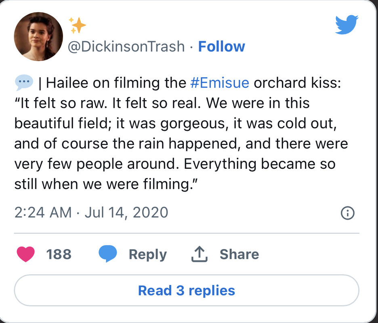This screenshot has width=378, height=323.
Task: Open the #Emisue hashtag
Action: point(219,83)
